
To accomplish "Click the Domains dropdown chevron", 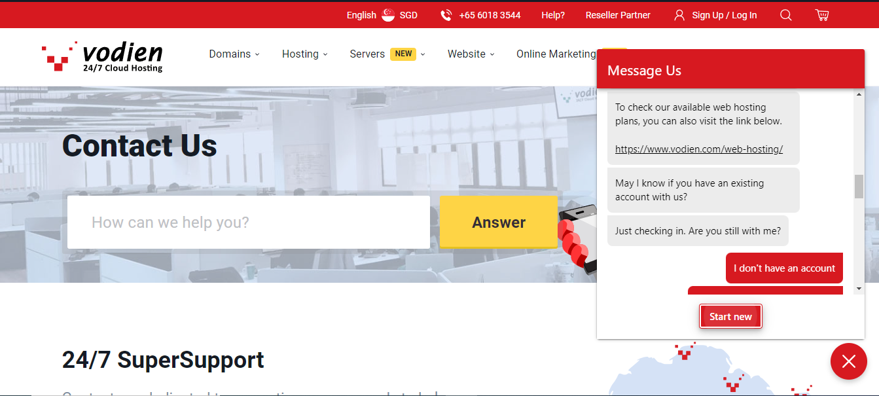I will pos(257,54).
